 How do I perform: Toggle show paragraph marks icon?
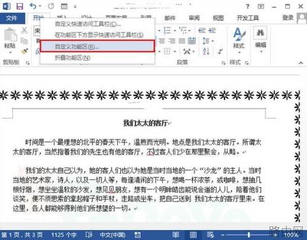220,52
